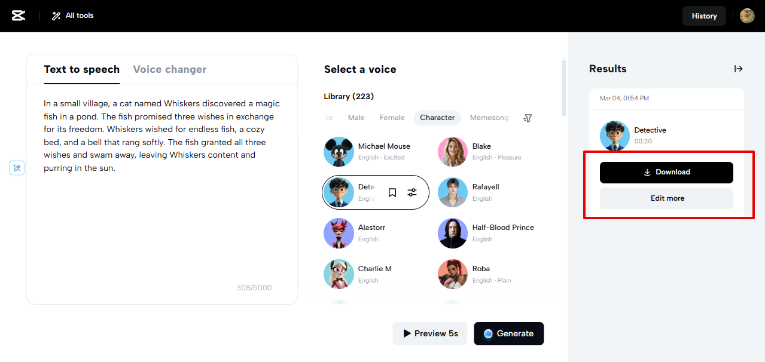The height and width of the screenshot is (362, 765).
Task: Toggle the Female voice filter
Action: (x=392, y=118)
